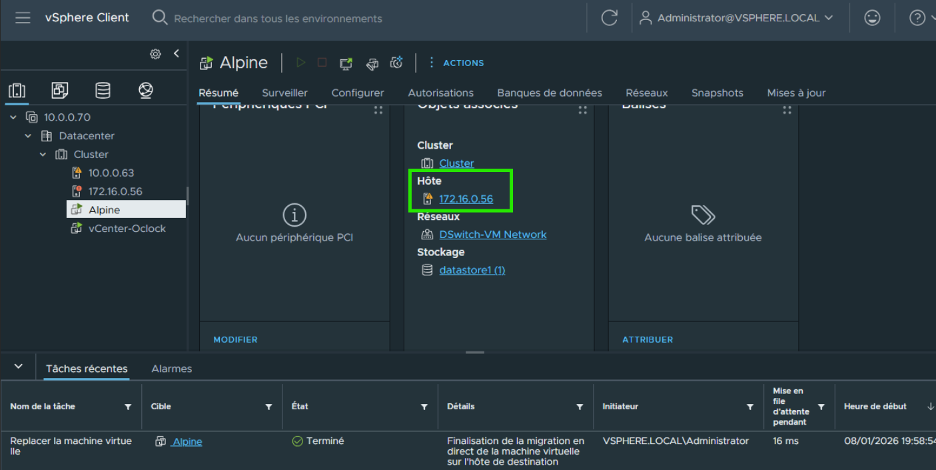Open the Snapshots tab

pos(717,93)
